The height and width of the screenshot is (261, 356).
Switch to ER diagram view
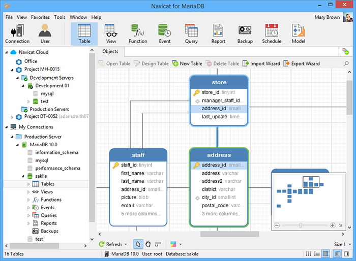pyautogui.click(x=325, y=254)
